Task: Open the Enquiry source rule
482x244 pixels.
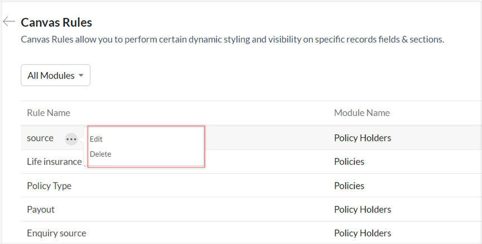Action: (56, 233)
